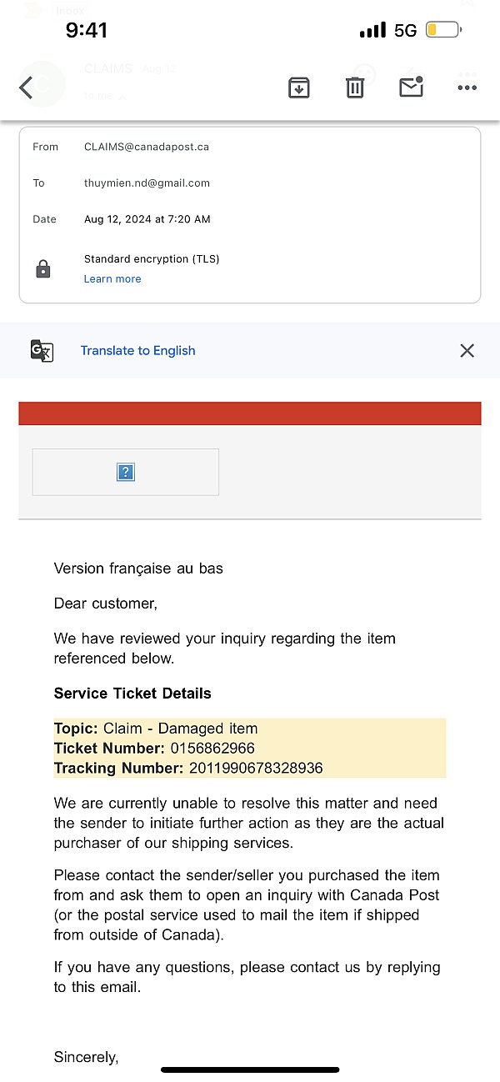This screenshot has width=500, height=1082.
Task: Mark the email as unread
Action: [x=411, y=87]
